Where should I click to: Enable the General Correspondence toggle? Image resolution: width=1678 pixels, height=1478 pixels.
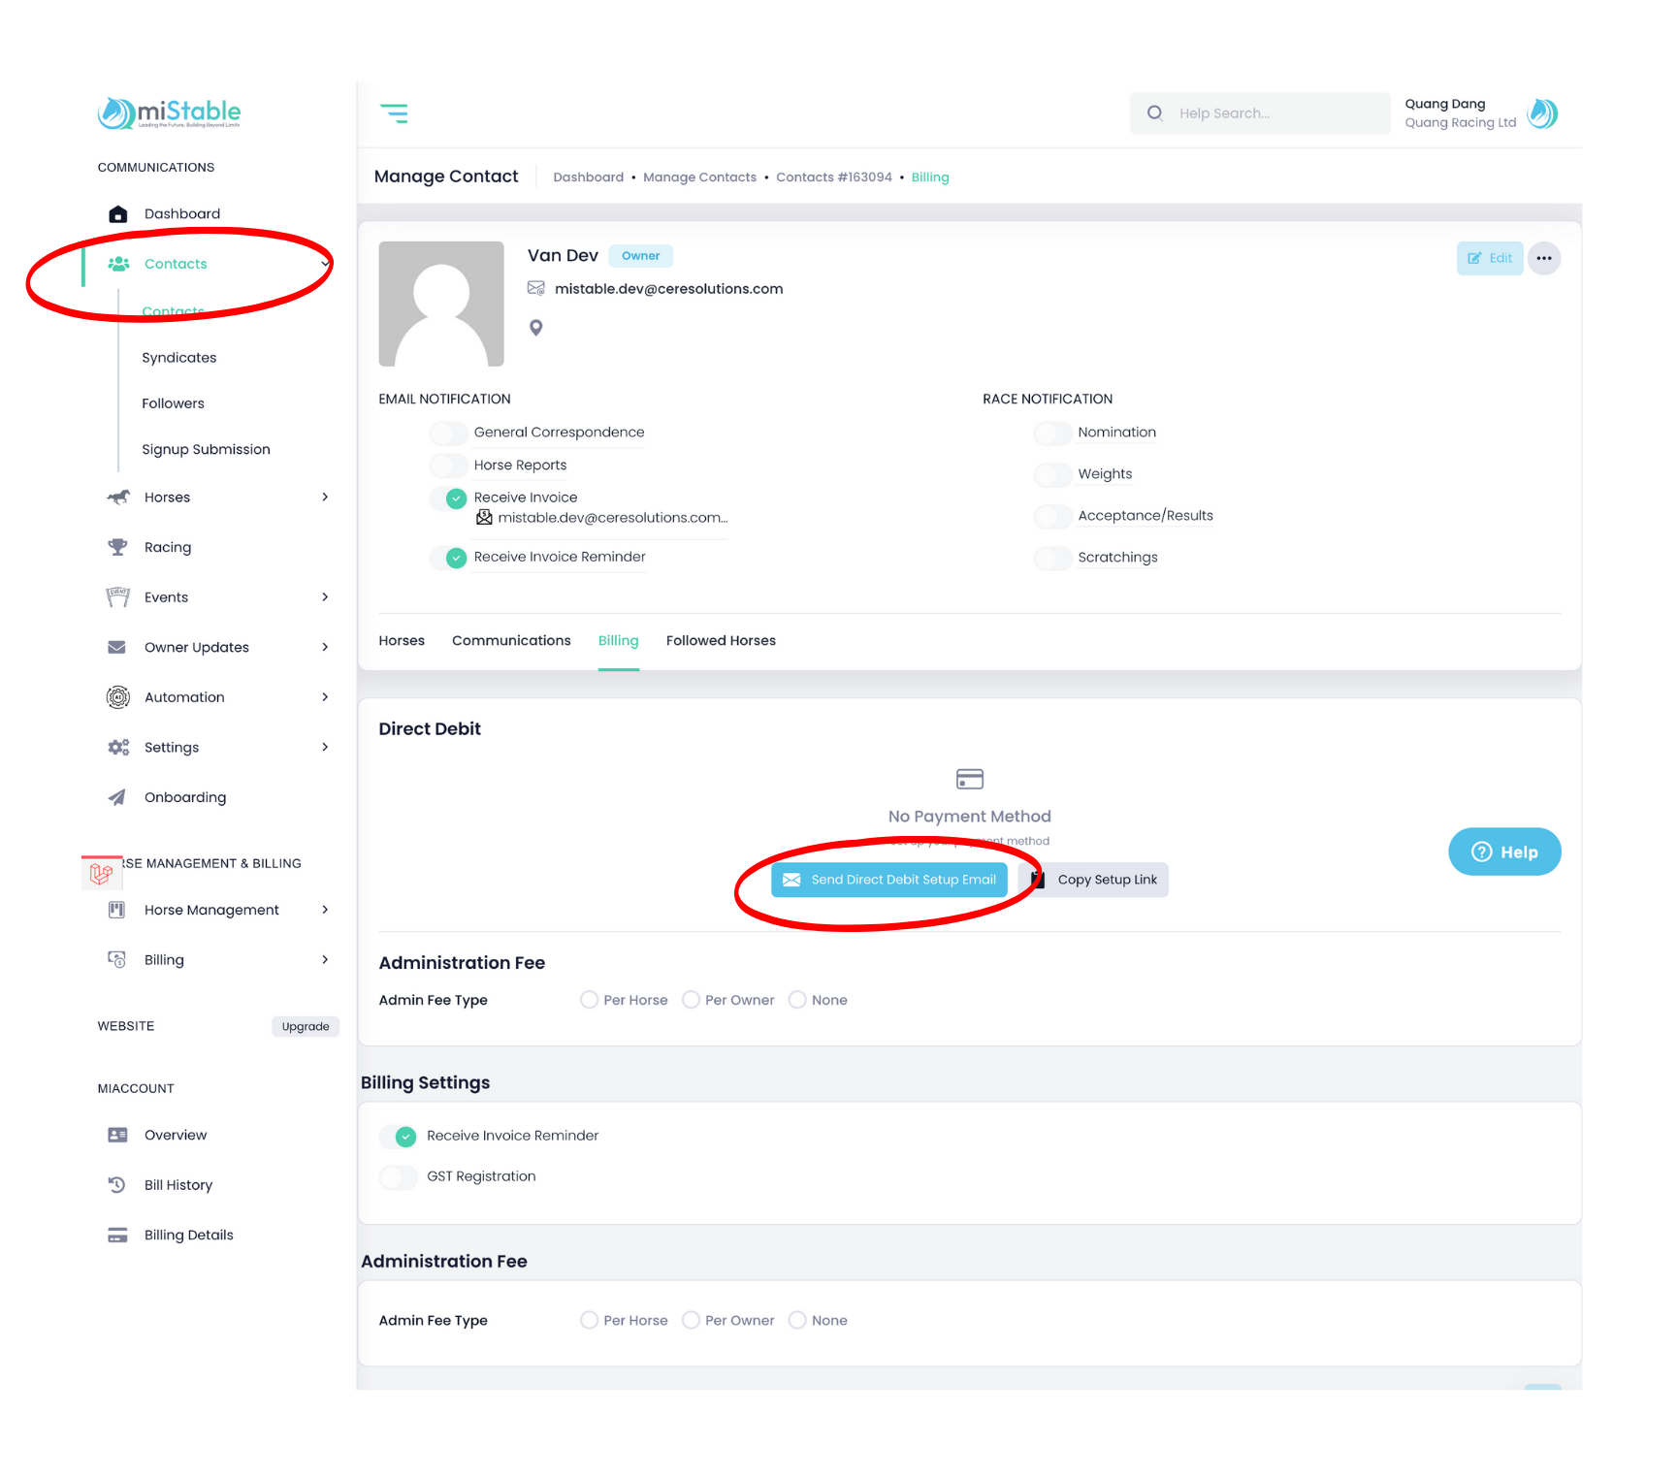pos(449,433)
